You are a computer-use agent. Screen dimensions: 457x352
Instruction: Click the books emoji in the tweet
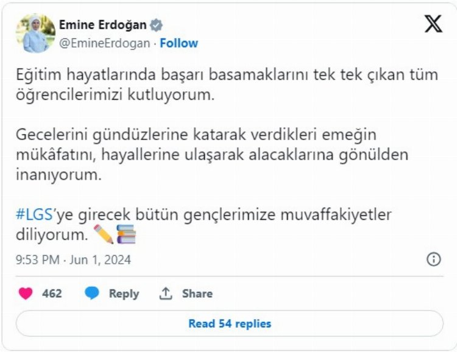126,234
